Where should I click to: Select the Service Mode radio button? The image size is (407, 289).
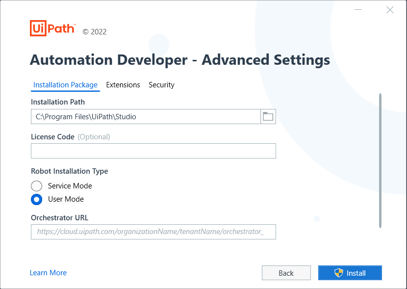pos(37,186)
